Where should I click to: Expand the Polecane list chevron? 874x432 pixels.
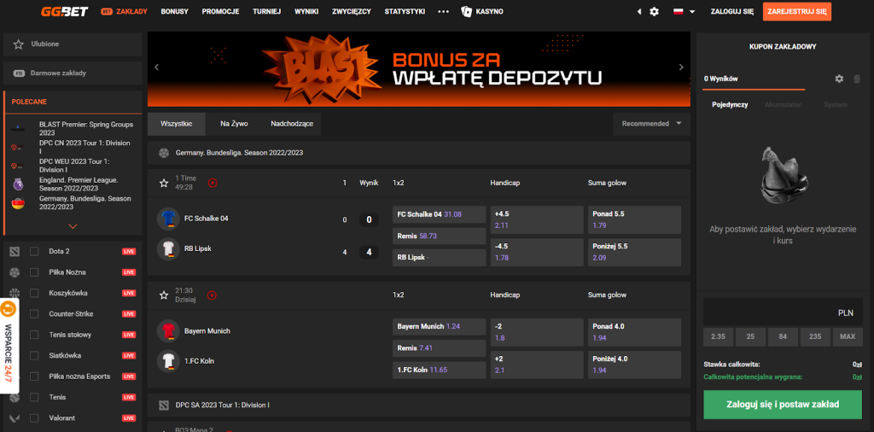pos(73,226)
